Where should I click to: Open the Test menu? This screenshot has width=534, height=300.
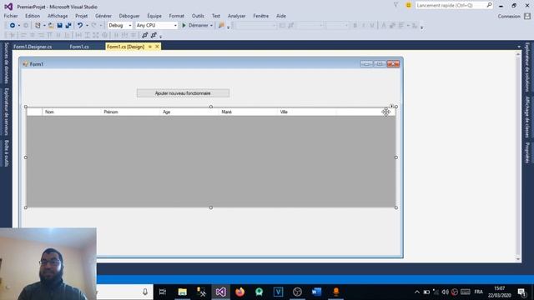[216, 16]
